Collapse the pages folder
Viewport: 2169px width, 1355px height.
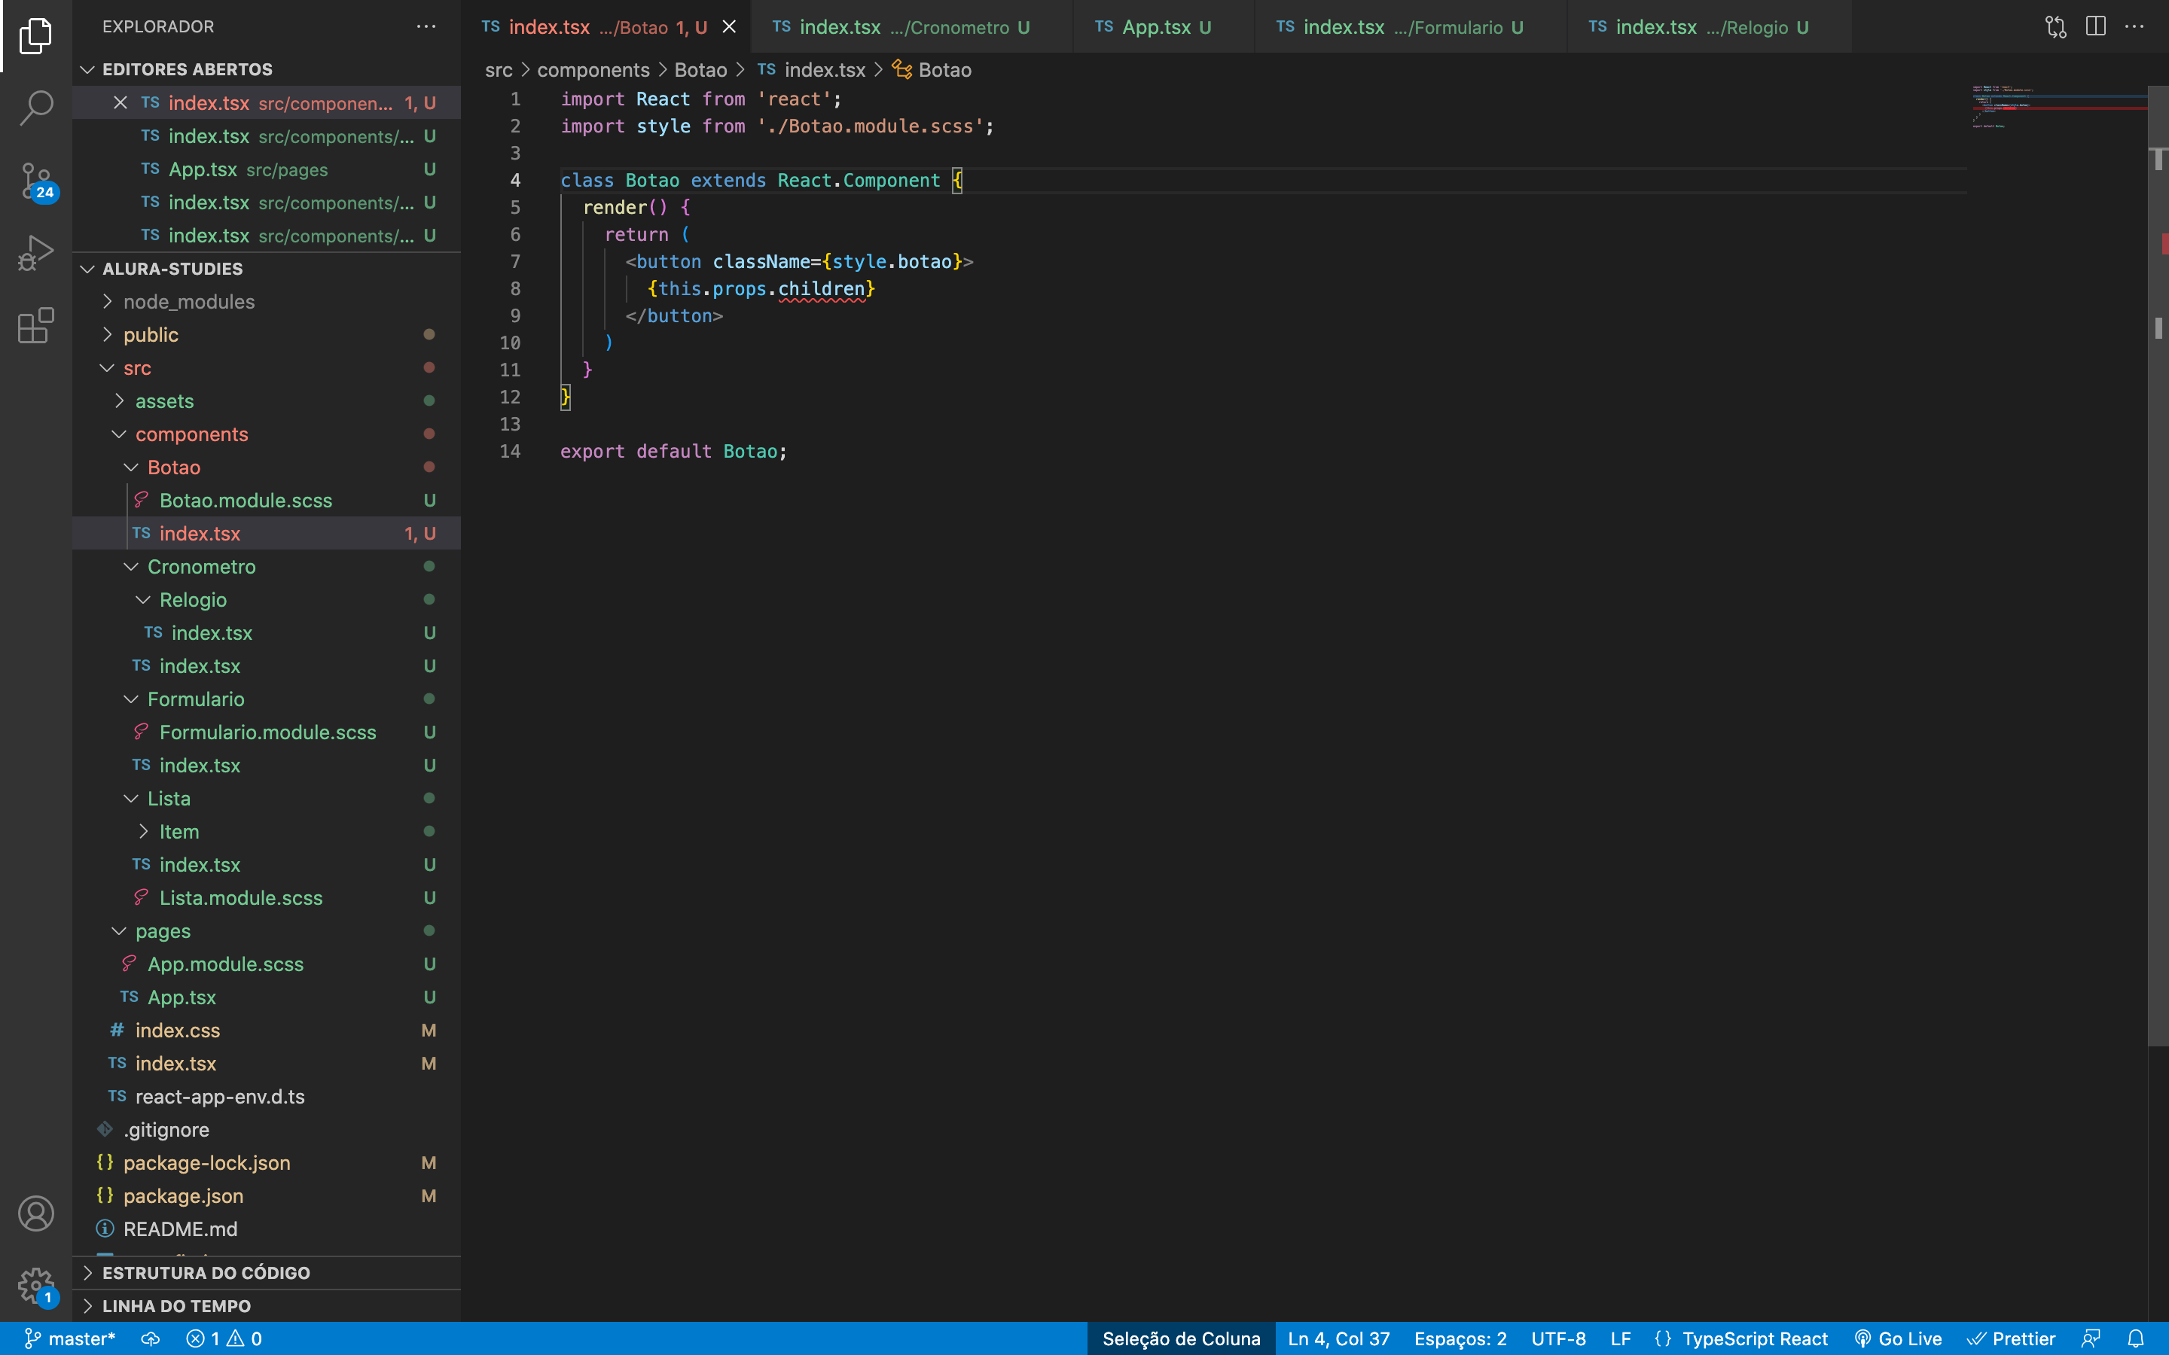pyautogui.click(x=267, y=931)
